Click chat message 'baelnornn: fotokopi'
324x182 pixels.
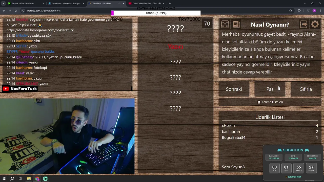27,68
